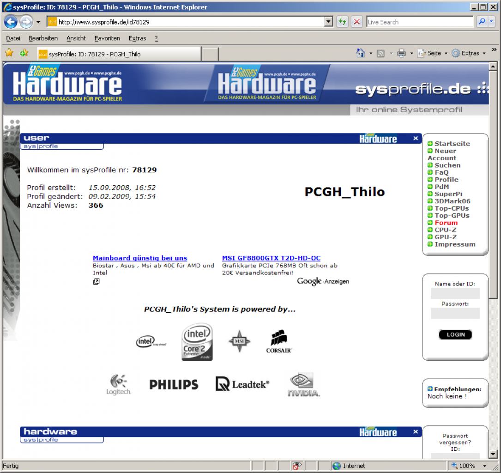This screenshot has height=473, width=501.
Task: Open the ? help menu
Action: pyautogui.click(x=156, y=38)
